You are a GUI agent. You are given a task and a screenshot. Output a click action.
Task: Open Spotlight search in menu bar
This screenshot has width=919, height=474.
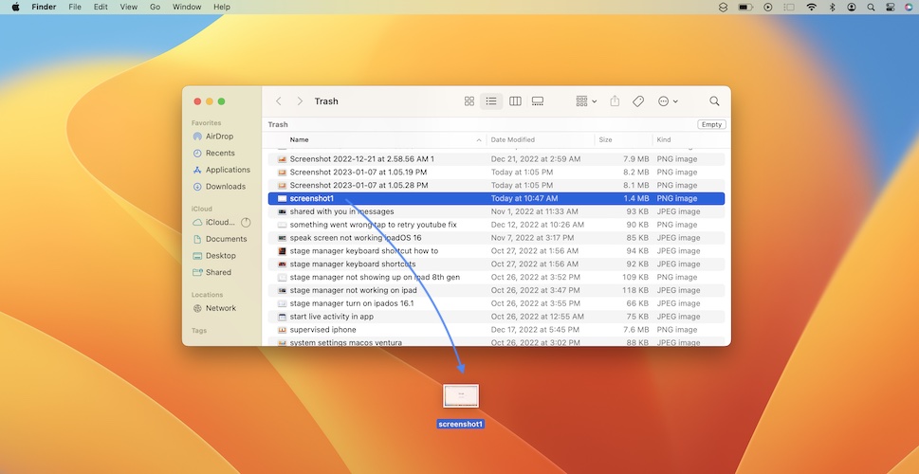(x=871, y=7)
